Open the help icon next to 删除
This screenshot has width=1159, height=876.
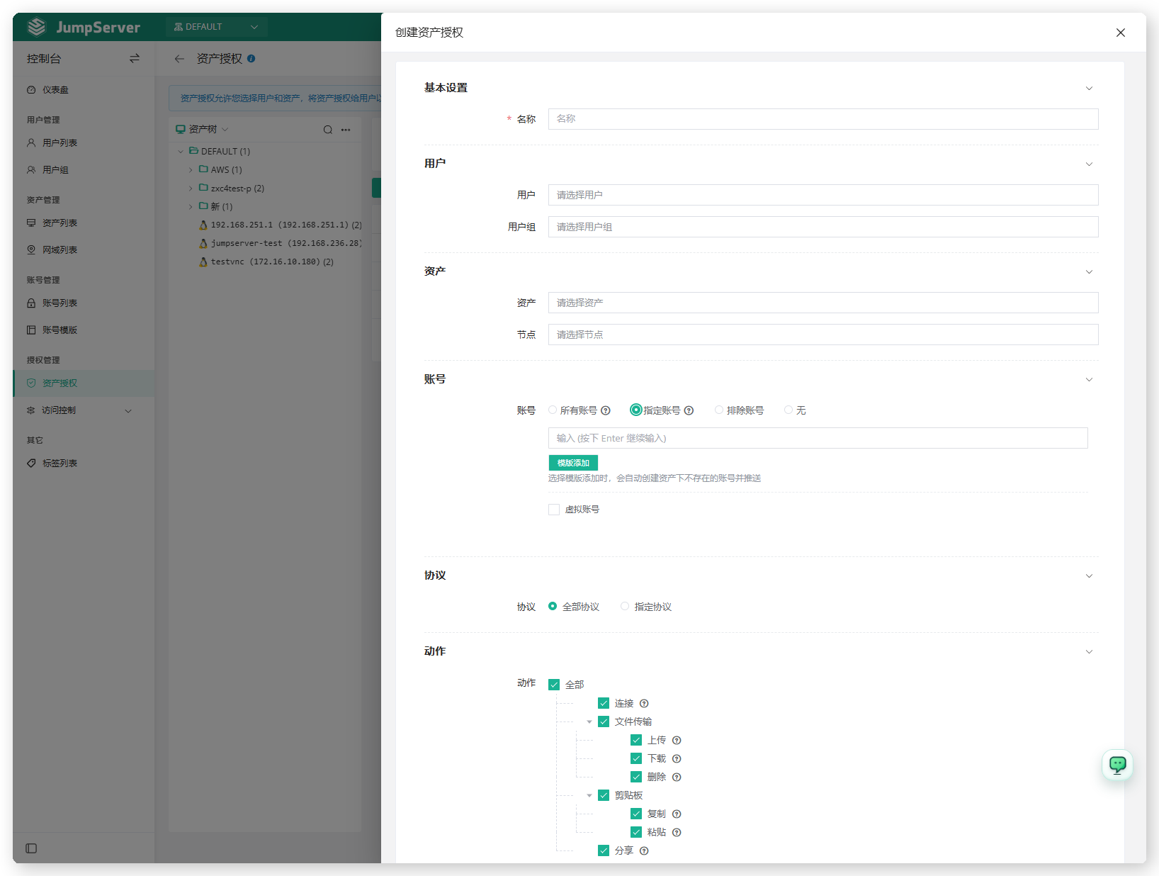pyautogui.click(x=677, y=777)
